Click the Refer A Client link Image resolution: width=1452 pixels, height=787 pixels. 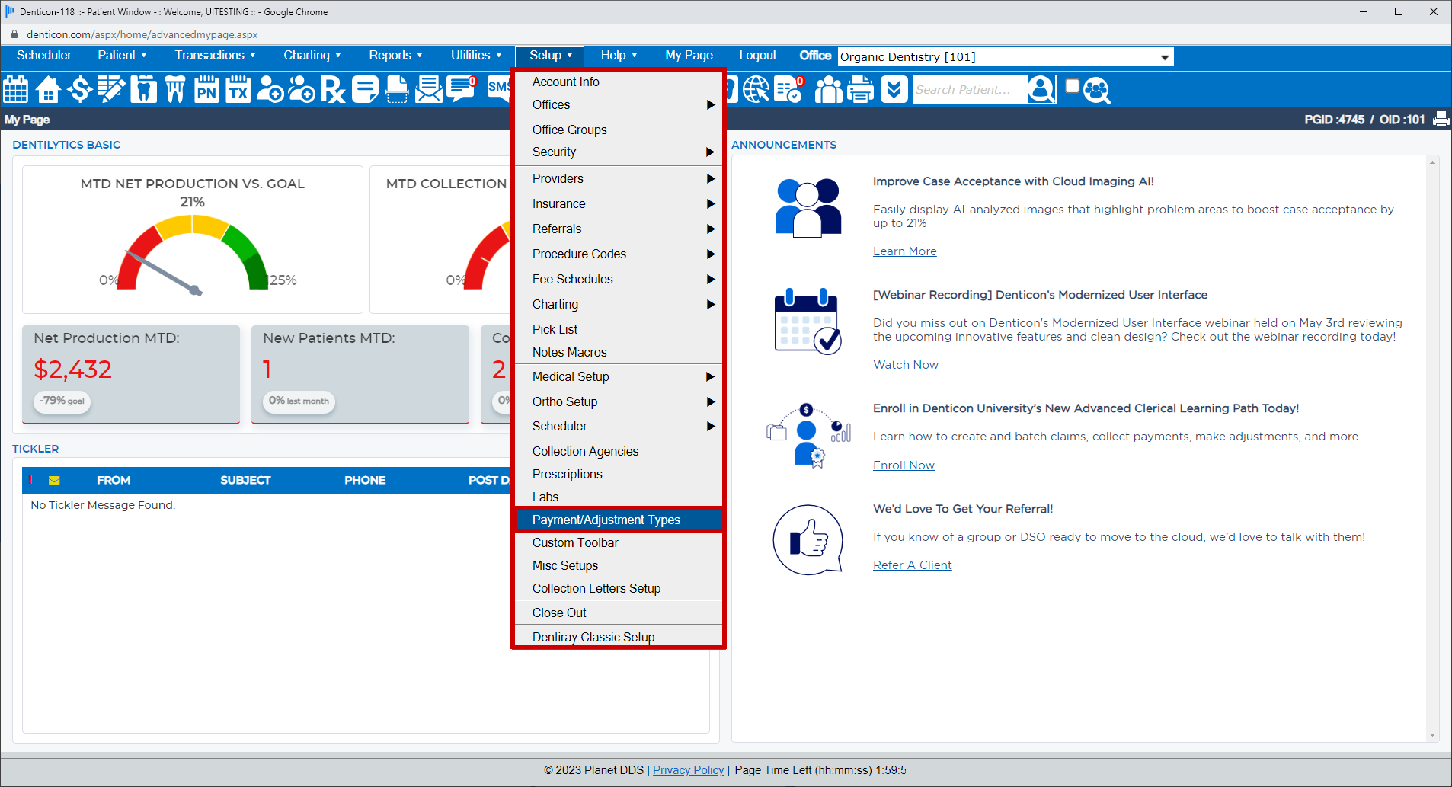tap(912, 565)
